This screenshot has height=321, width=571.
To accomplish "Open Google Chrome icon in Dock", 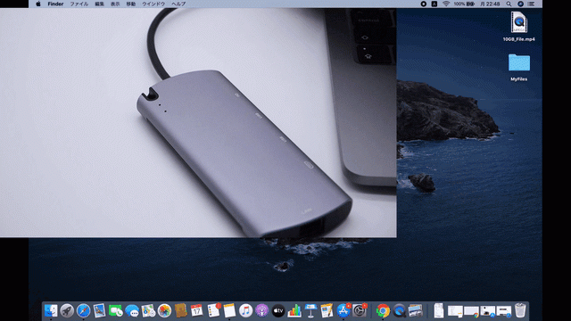I will click(x=383, y=311).
